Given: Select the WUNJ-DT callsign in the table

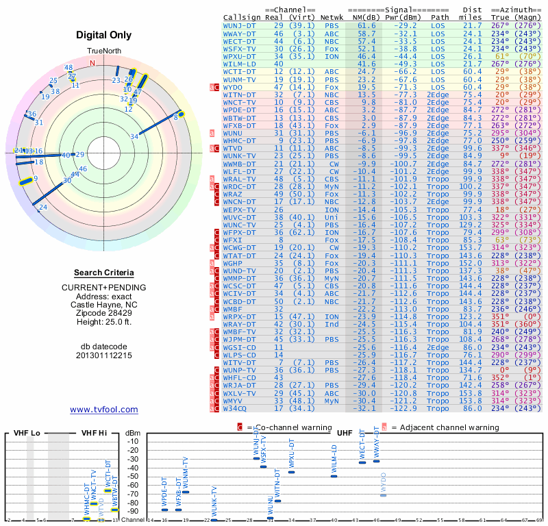Looking at the screenshot, I should click(239, 26).
